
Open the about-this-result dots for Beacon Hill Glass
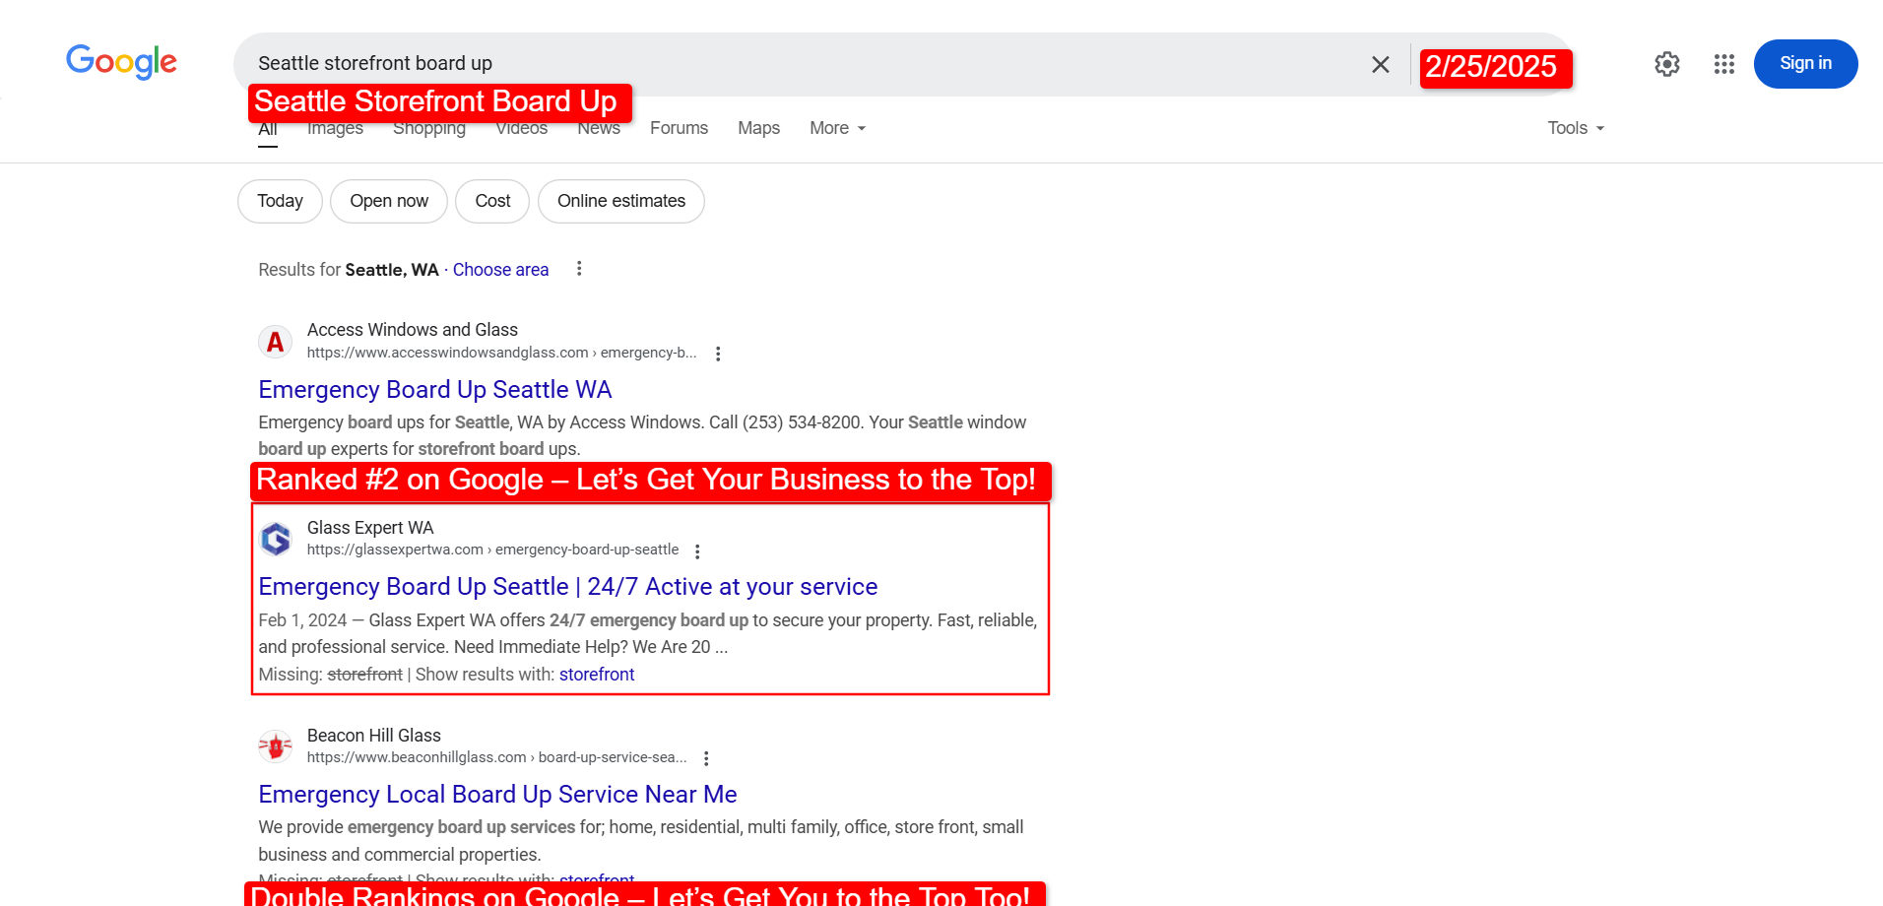(x=706, y=758)
